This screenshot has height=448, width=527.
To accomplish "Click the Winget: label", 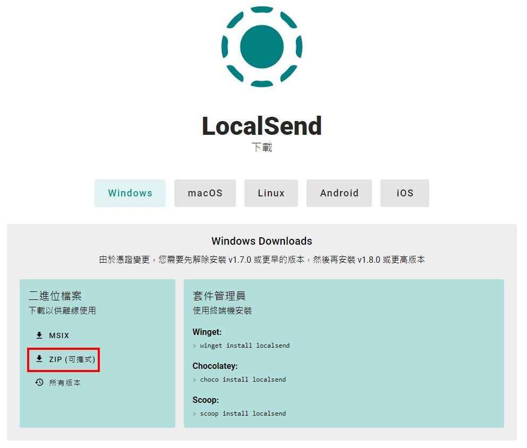I will (207, 332).
